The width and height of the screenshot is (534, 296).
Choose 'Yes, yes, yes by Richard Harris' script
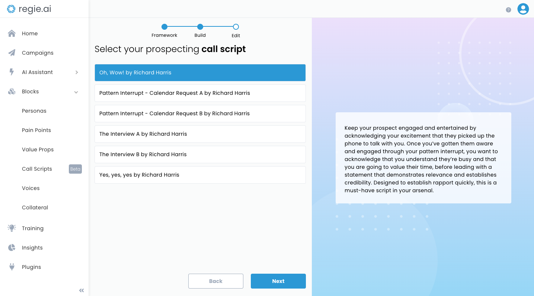200,175
